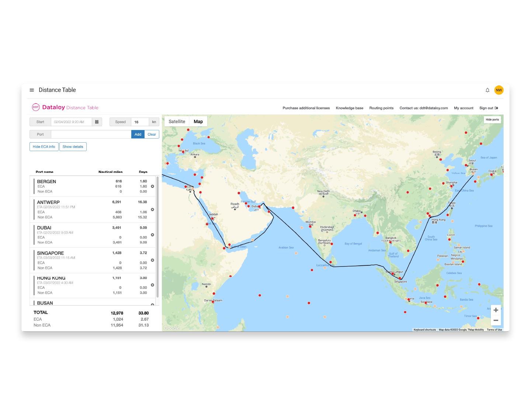This screenshot has height=415, width=531.
Task: Remove the BERGEN port row
Action: 152,186
